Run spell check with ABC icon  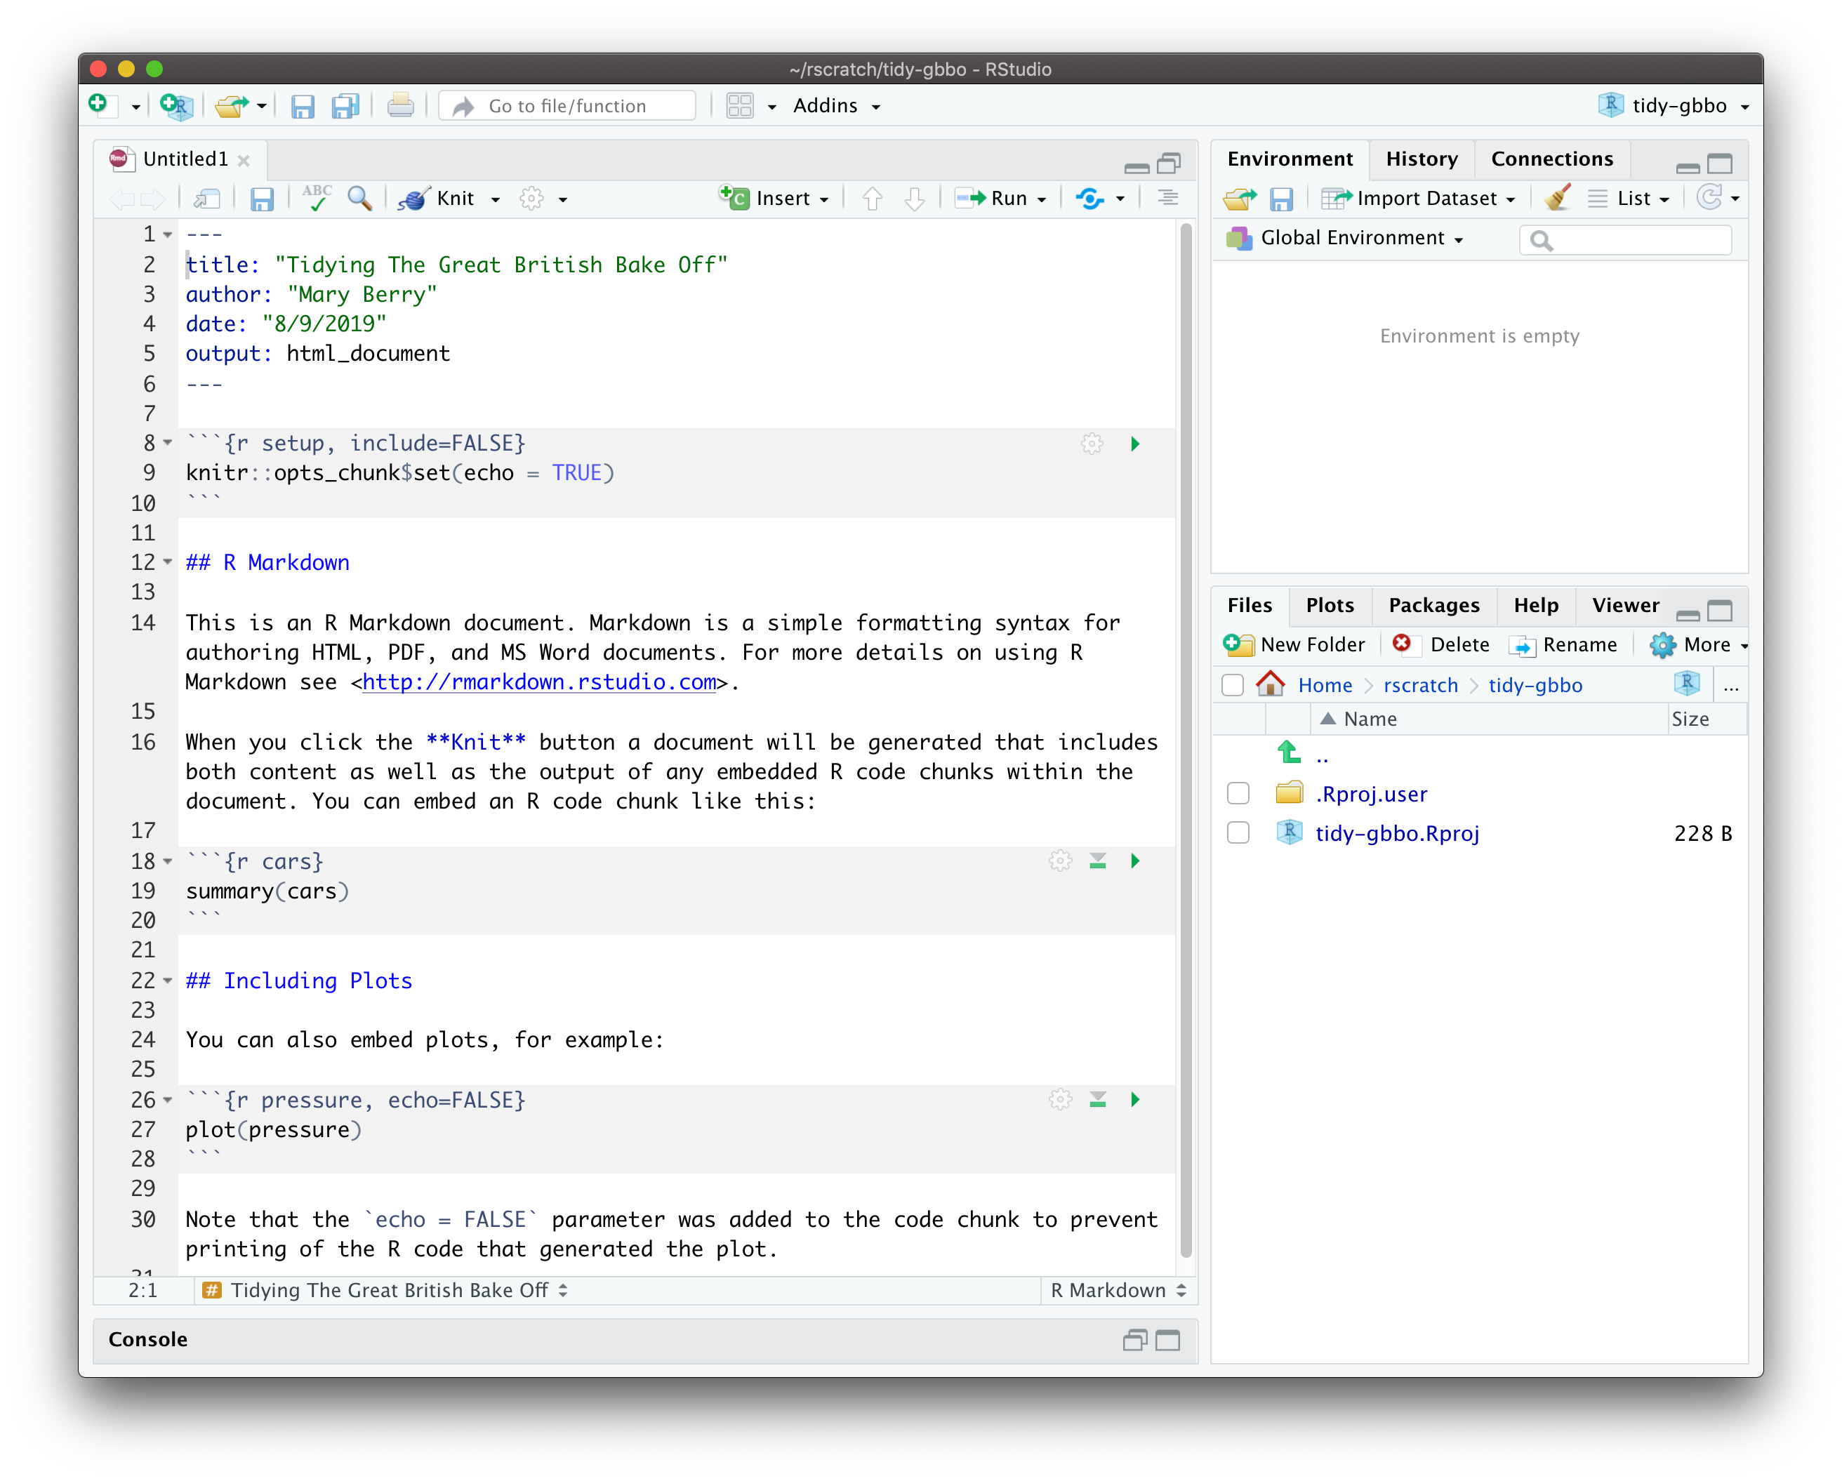tap(317, 197)
